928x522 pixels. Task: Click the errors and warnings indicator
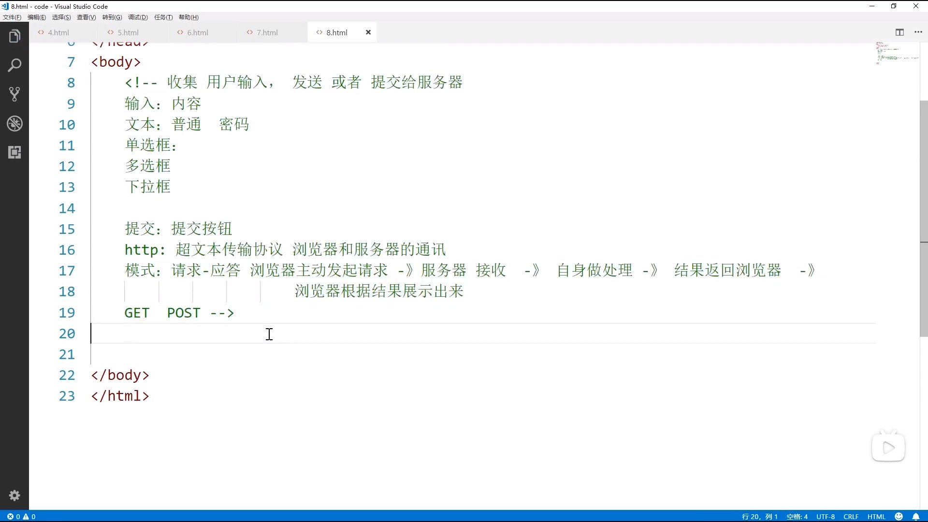(21, 517)
